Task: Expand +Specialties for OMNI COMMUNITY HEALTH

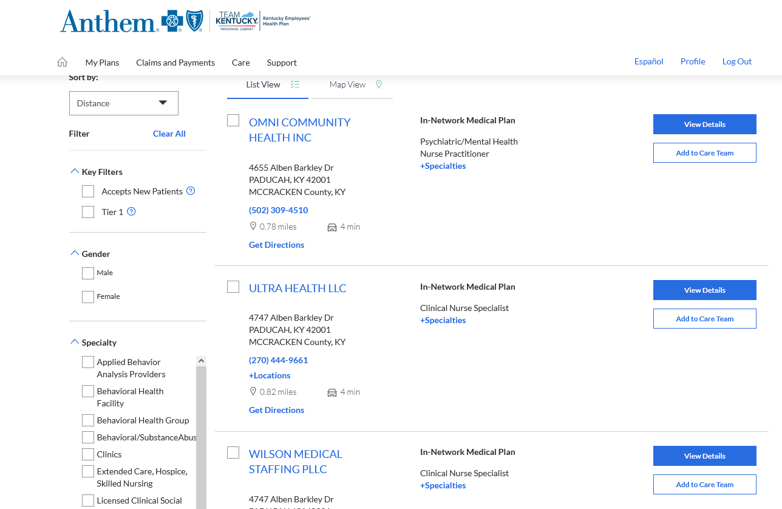Action: (443, 166)
